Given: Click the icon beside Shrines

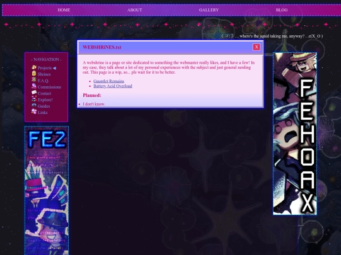Looking at the screenshot, I should 34,73.
